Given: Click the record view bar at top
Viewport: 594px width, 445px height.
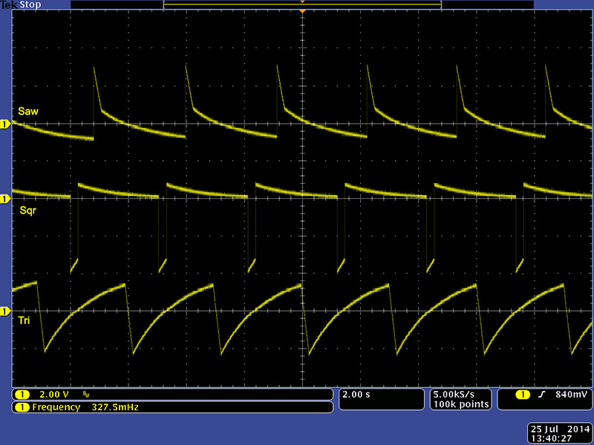Looking at the screenshot, I should (x=302, y=5).
